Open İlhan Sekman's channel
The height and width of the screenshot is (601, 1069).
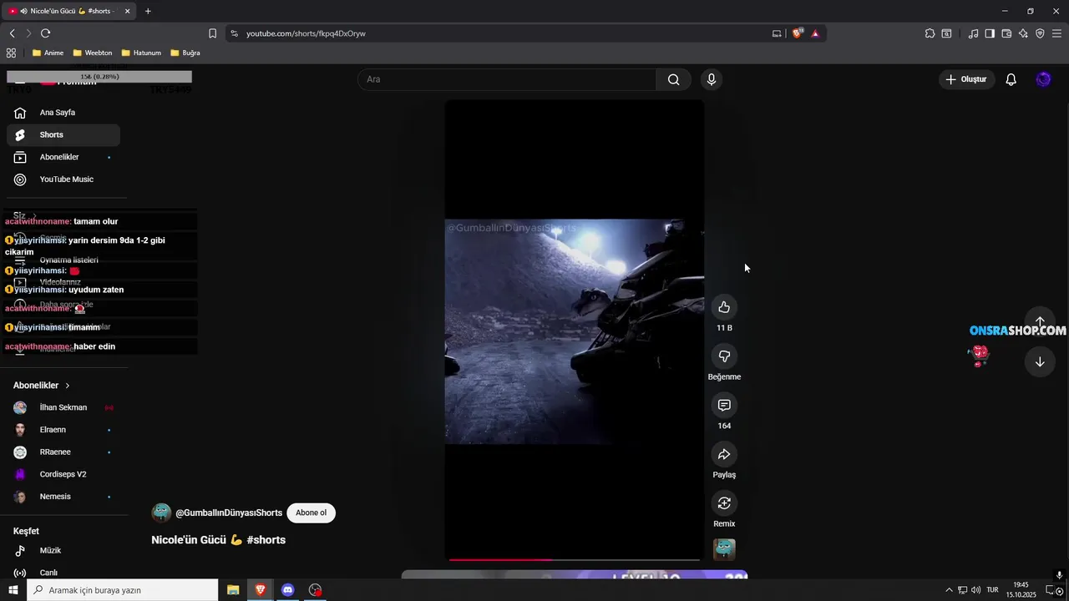[x=63, y=407]
